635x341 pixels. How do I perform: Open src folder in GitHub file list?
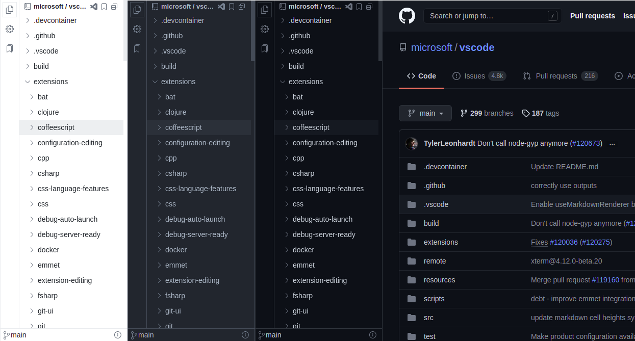point(428,318)
